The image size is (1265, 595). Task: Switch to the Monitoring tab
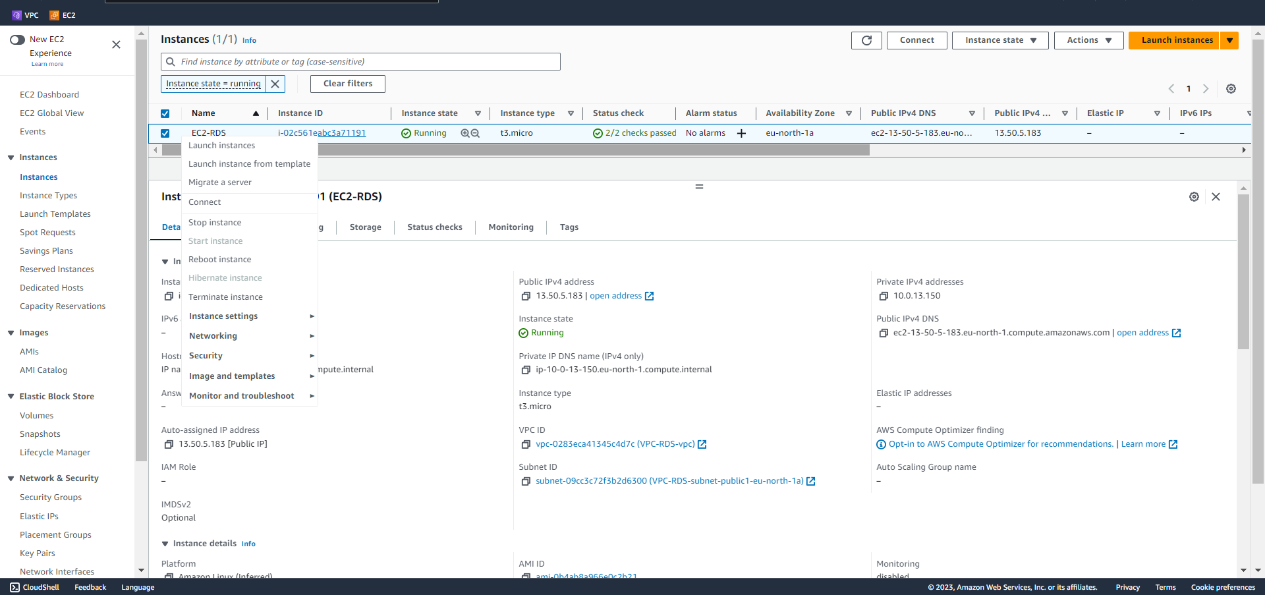[511, 227]
